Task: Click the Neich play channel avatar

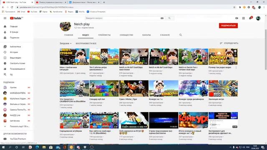Action: click(x=65, y=26)
